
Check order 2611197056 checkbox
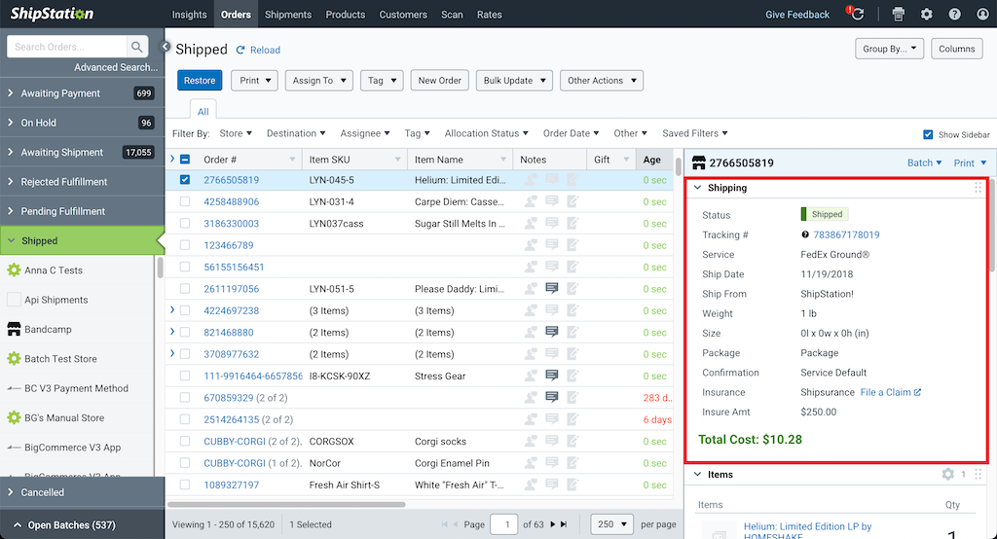[185, 289]
